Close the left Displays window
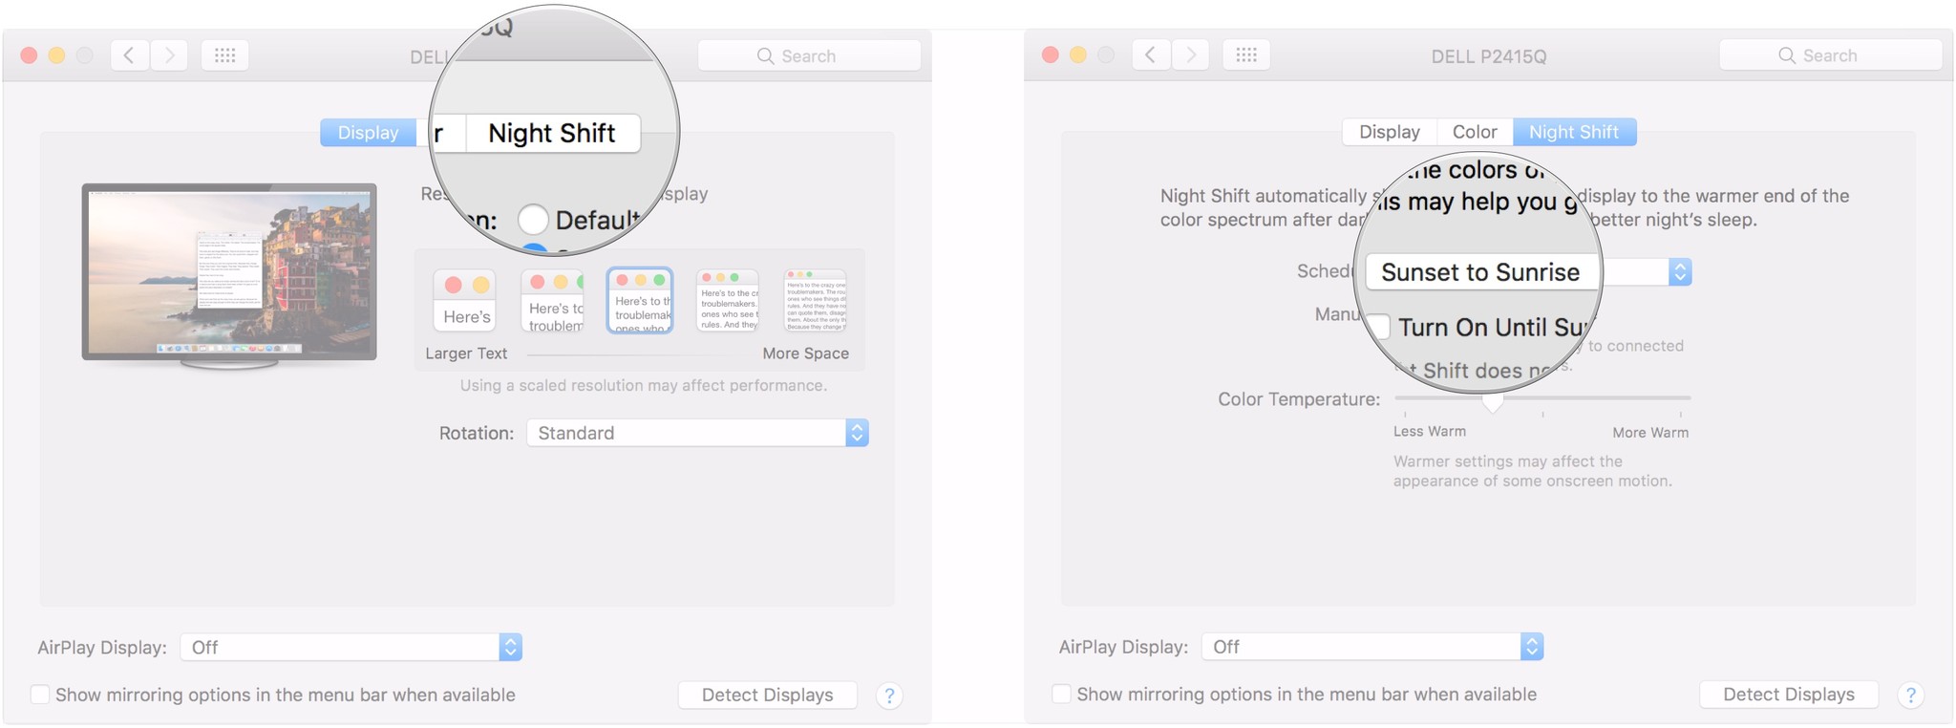The width and height of the screenshot is (1956, 728). (x=29, y=55)
